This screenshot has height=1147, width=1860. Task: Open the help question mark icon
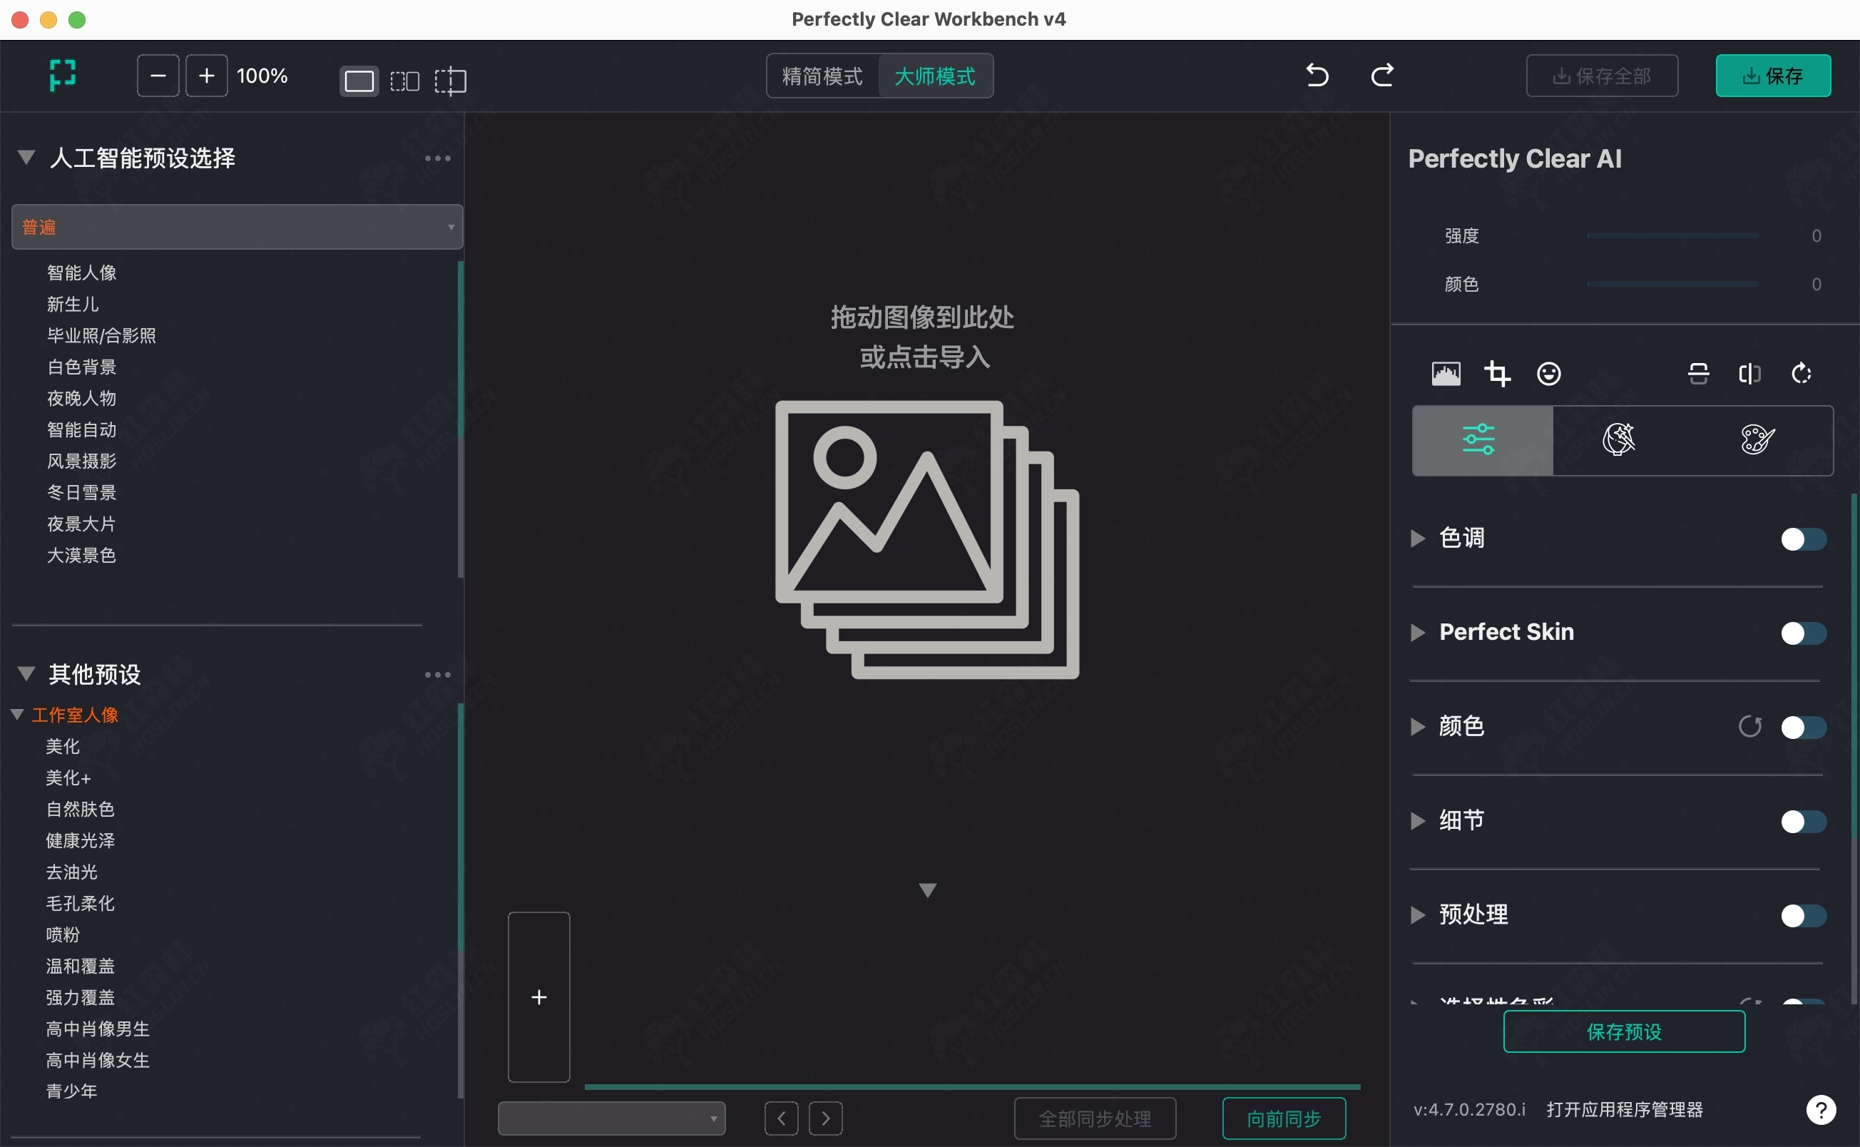[1821, 1110]
